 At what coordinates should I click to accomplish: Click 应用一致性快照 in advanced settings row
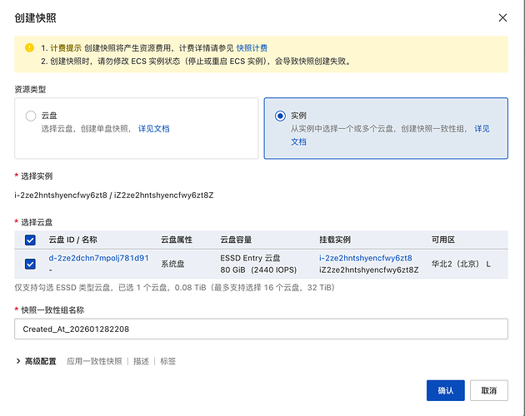93,361
